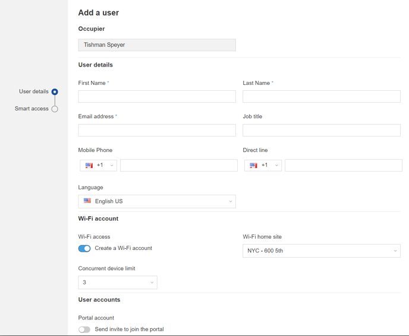
Task: Open the Concurrent device limit dropdown
Action: (118, 283)
